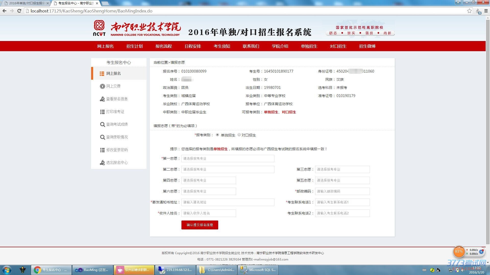Bookmark page with star icon
Viewport: 490px width, 275px height.
point(469,11)
